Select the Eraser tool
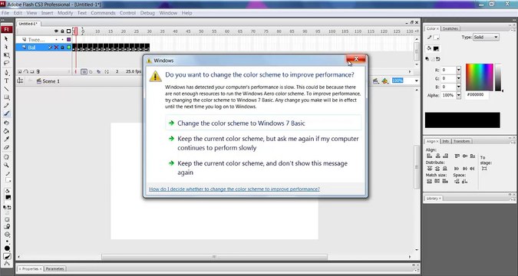 (x=7, y=147)
